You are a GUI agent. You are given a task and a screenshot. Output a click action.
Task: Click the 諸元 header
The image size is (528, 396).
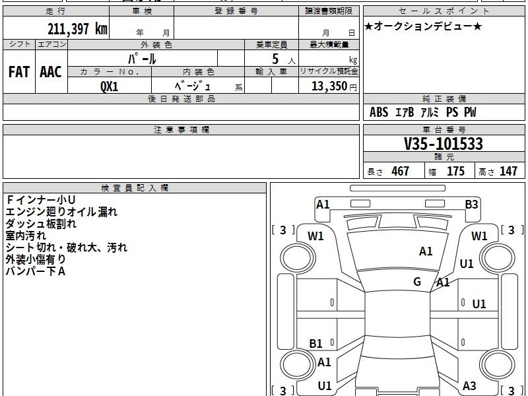444,157
